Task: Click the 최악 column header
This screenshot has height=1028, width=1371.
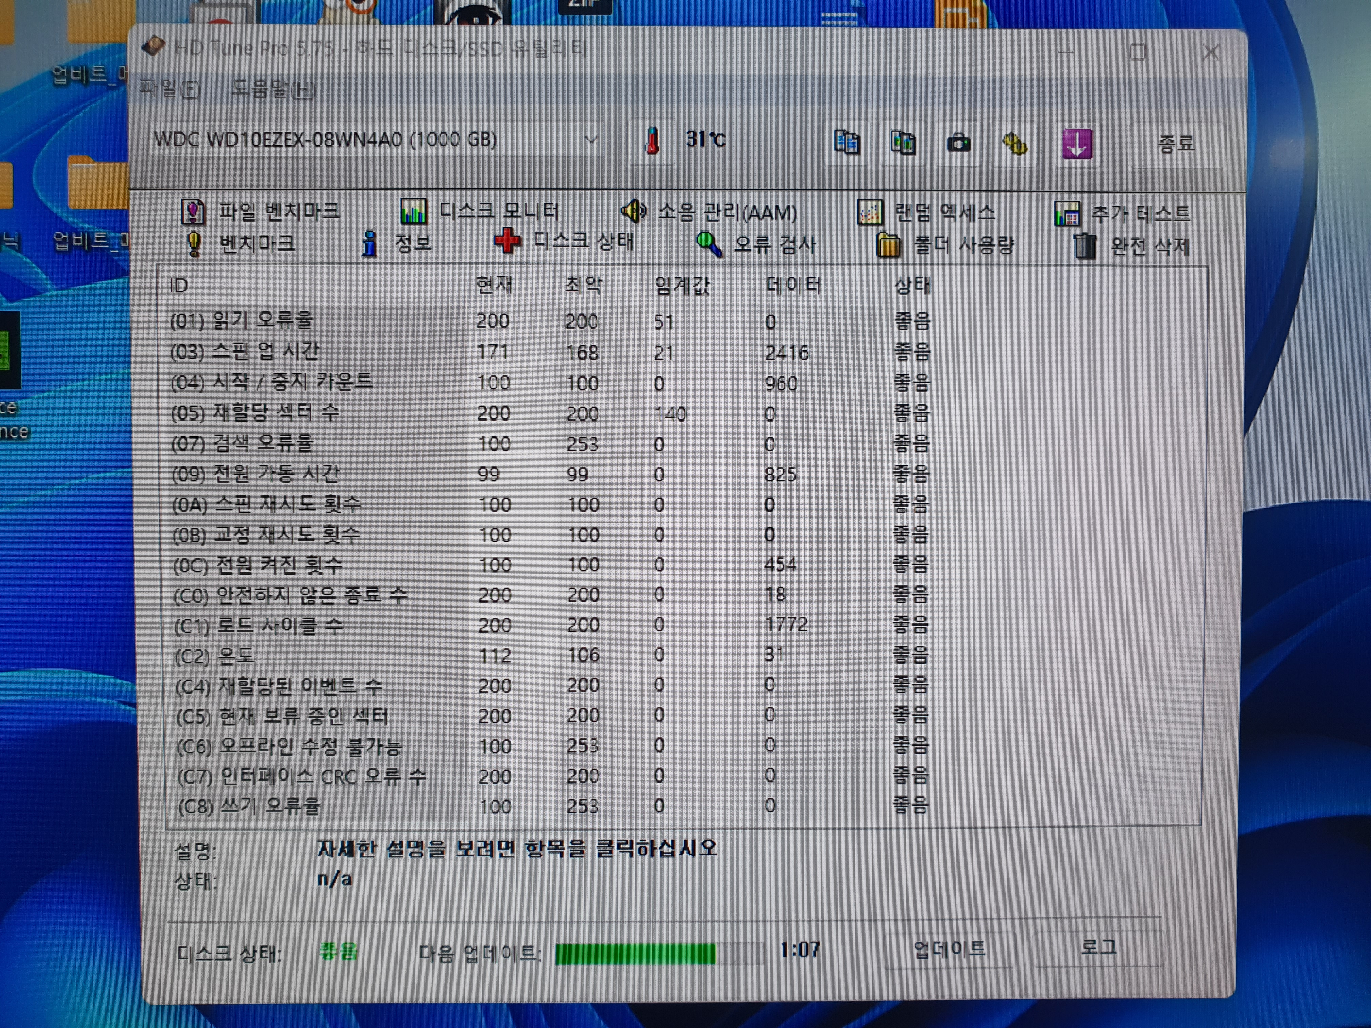Action: (x=599, y=285)
